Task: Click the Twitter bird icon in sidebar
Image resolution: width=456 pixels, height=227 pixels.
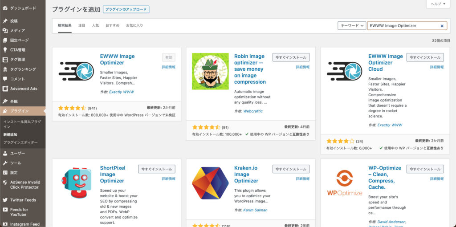Action: point(4,200)
